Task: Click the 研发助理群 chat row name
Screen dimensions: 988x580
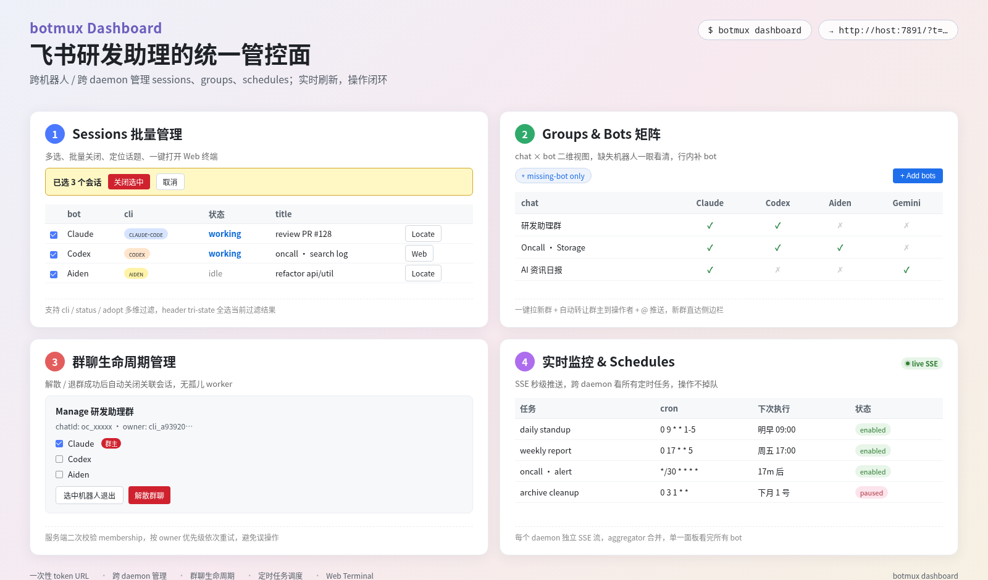Action: (x=541, y=225)
